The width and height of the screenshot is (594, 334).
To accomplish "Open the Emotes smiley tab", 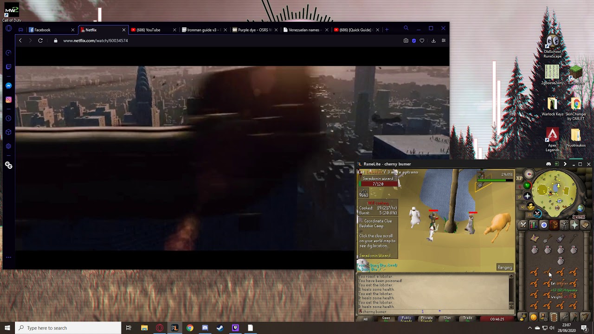I will point(534,317).
